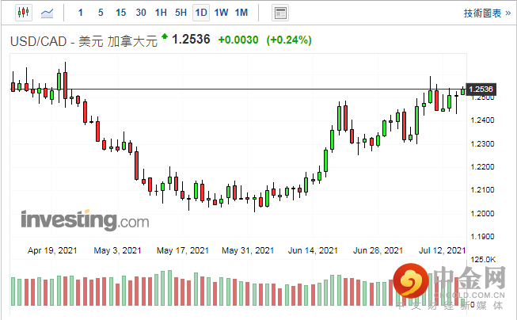
Task: Select the 1D daily timeframe
Action: tap(201, 13)
